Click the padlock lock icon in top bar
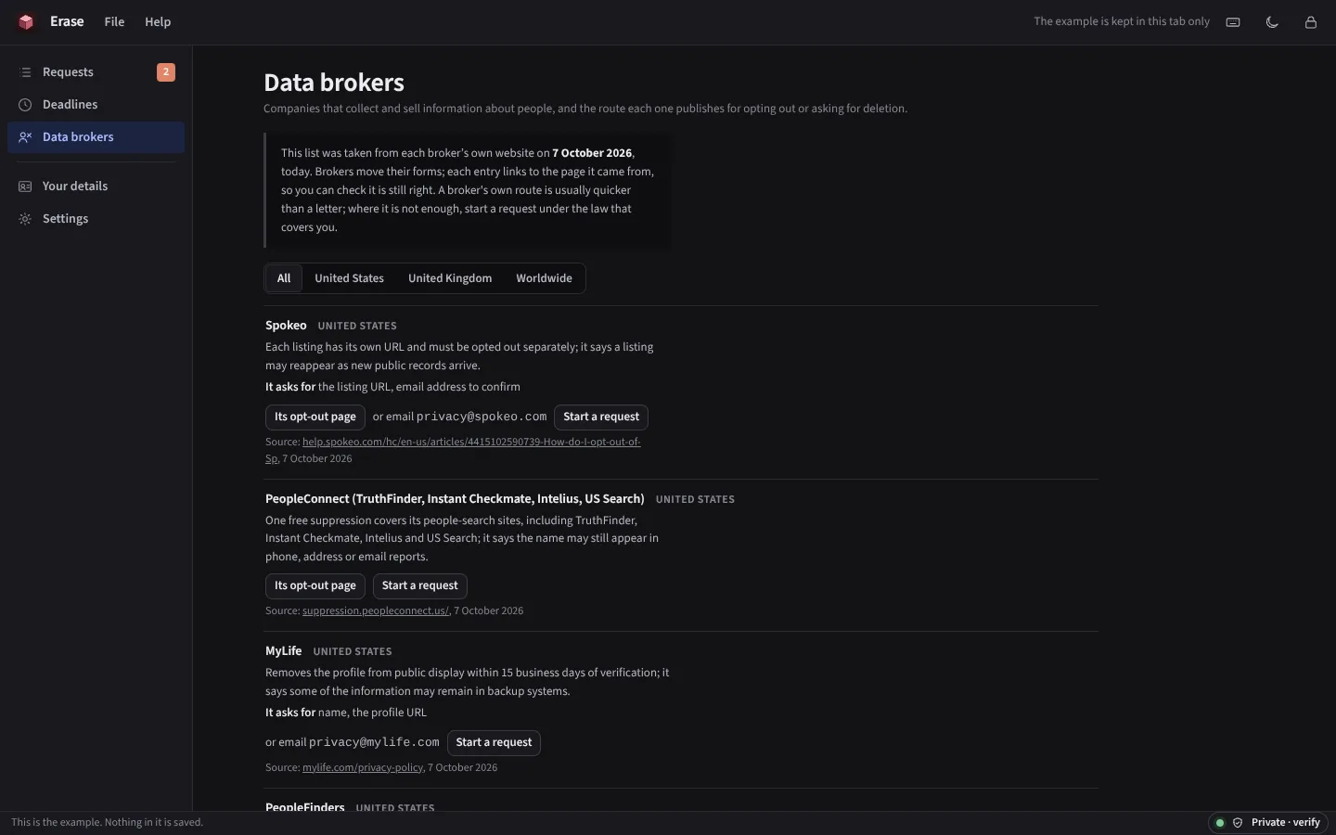The image size is (1336, 835). tap(1311, 21)
